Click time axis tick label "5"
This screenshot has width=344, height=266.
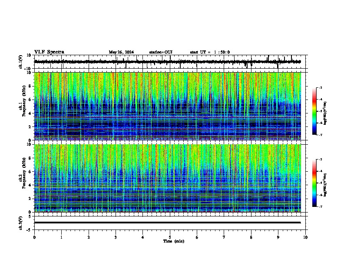tap(170, 237)
